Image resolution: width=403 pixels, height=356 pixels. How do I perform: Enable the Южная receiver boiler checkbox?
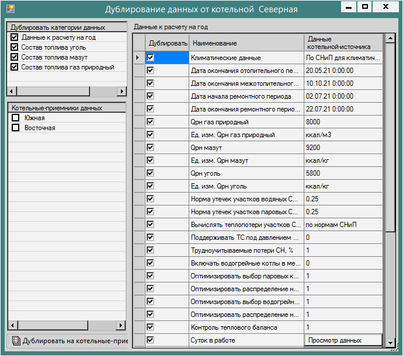(16, 118)
